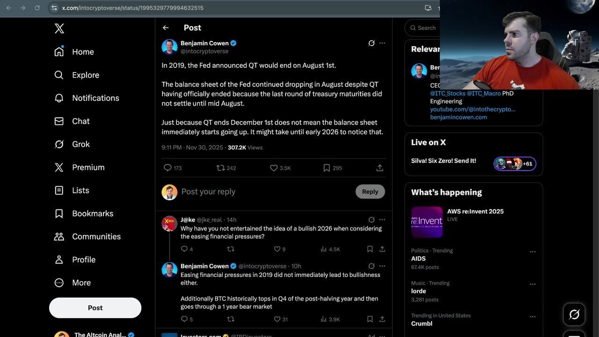Bookmark Cowen's 10h reply
This screenshot has width=599, height=337.
coord(370,319)
